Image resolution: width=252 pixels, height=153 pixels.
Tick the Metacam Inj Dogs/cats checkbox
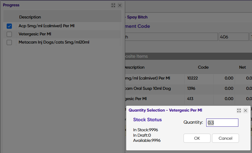9,42
